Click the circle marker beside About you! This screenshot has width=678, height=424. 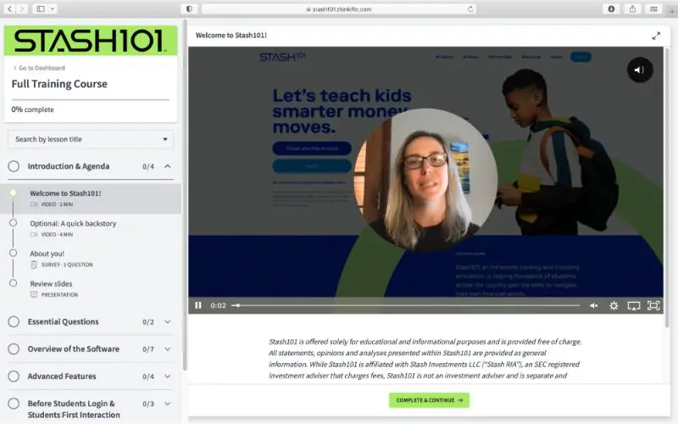[13, 253]
